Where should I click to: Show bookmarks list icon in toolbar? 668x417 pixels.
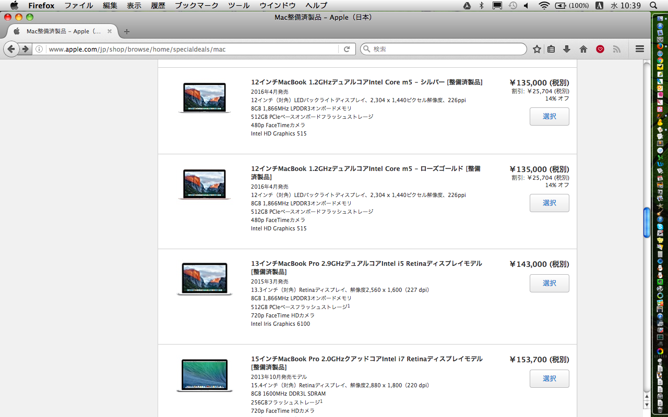551,49
